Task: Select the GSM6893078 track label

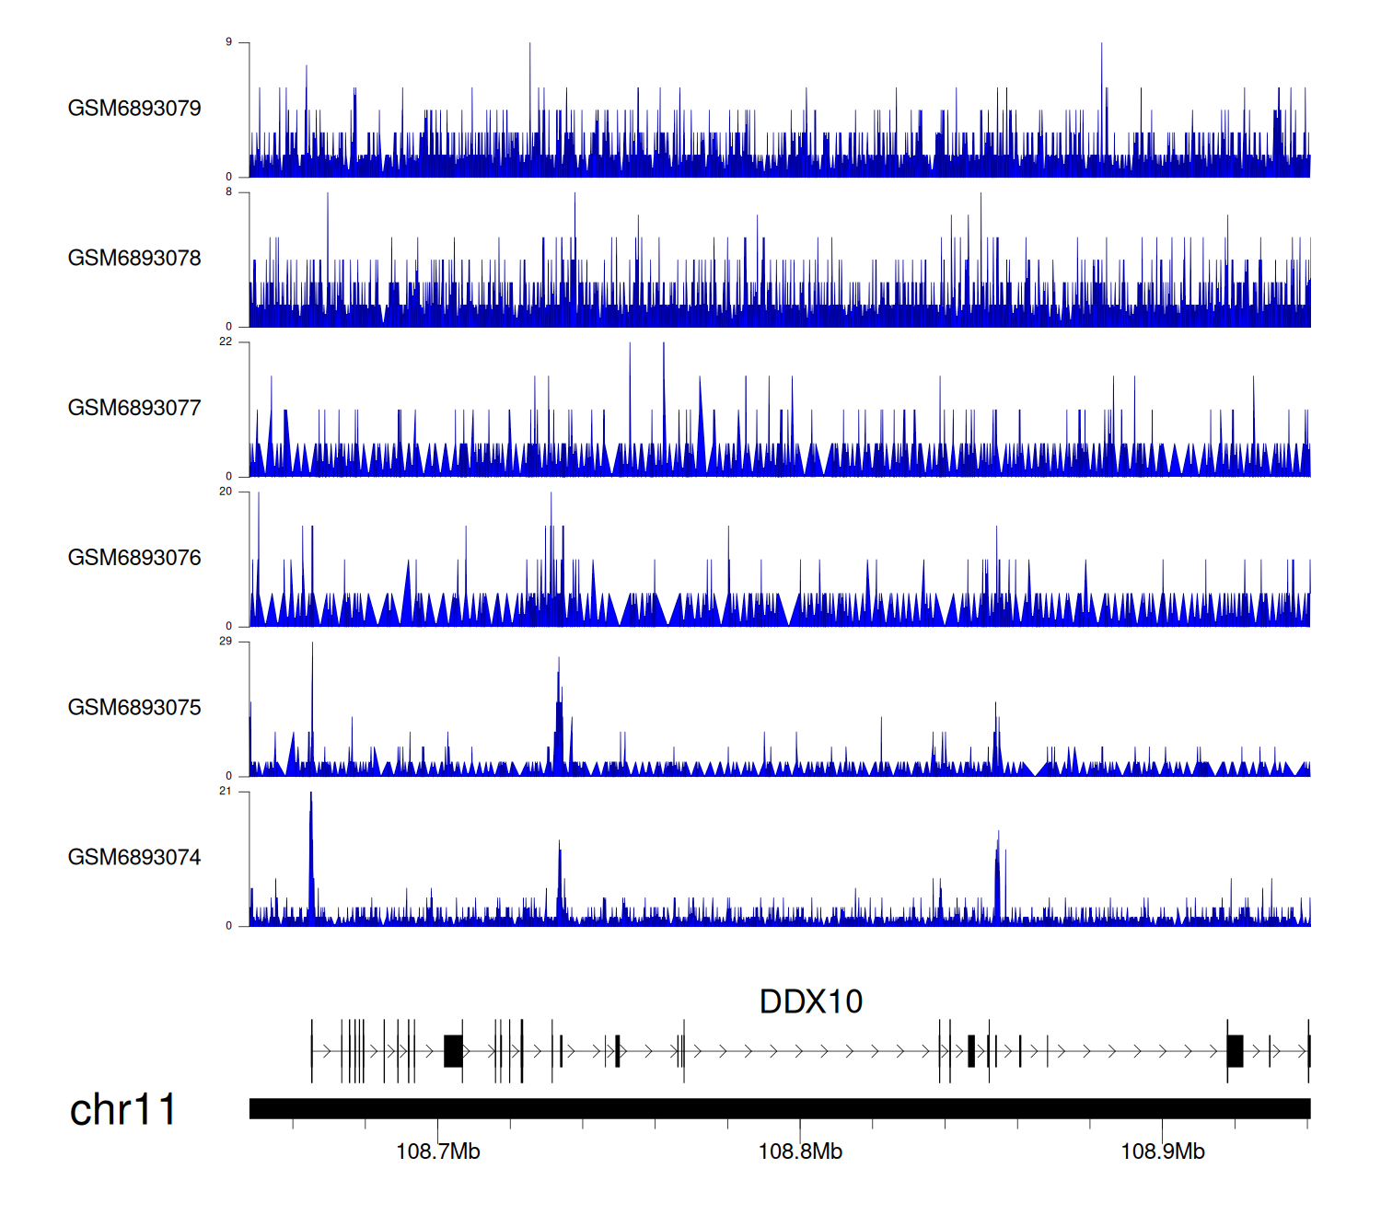Action: (134, 259)
